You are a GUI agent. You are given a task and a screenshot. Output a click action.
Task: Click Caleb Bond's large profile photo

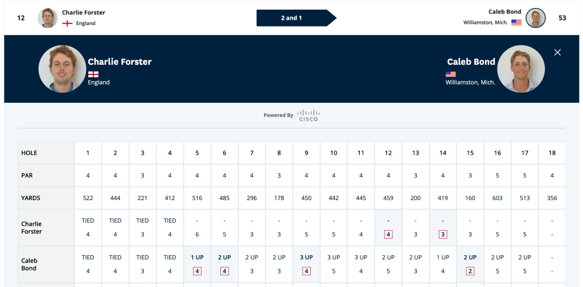[x=521, y=69]
